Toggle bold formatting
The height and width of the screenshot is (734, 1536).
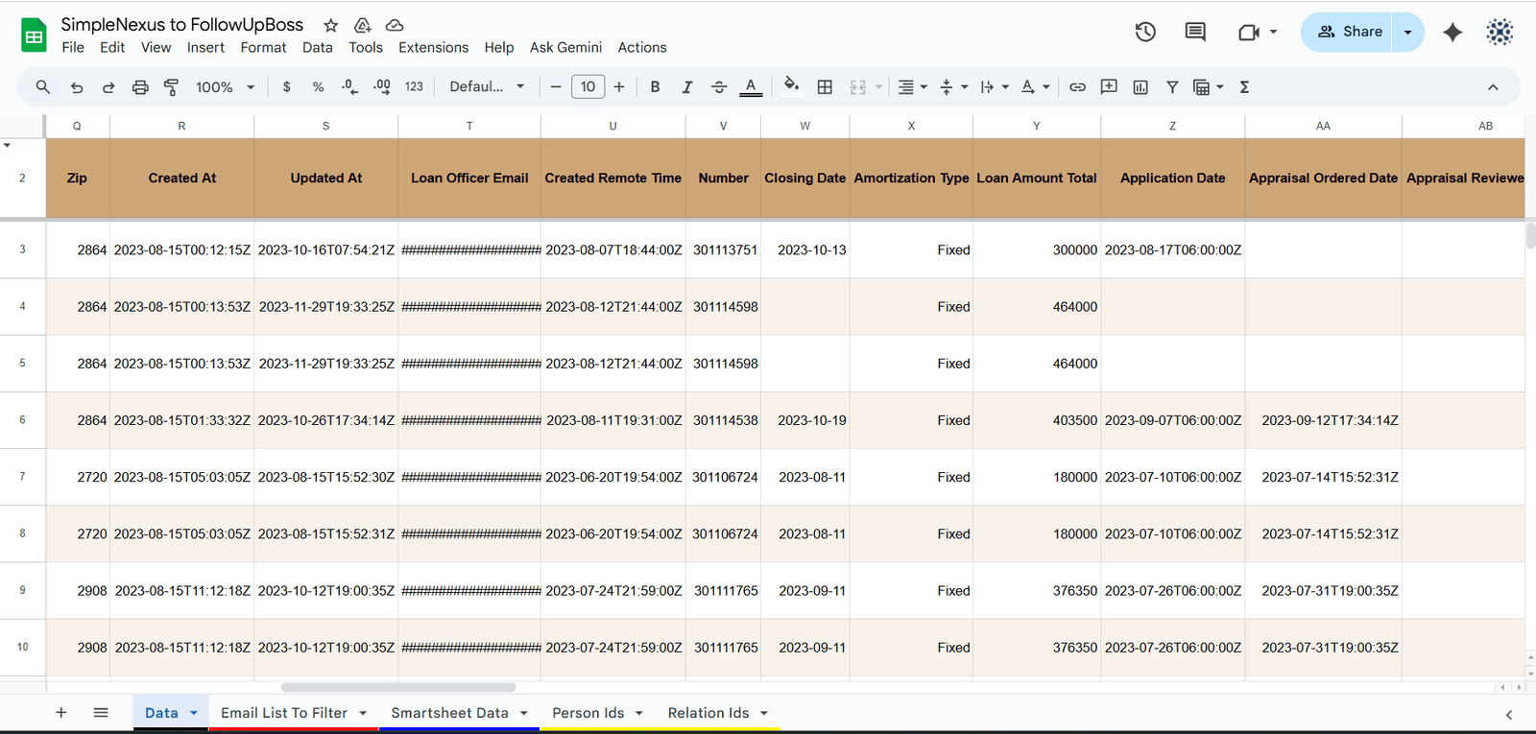tap(655, 87)
